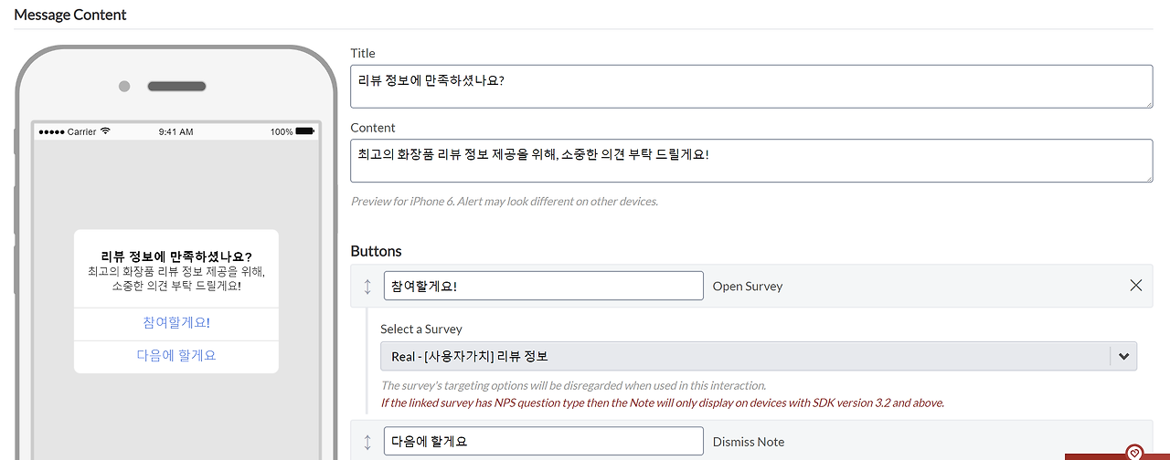Click the red NPS question type warning
The height and width of the screenshot is (460, 1170).
click(663, 402)
